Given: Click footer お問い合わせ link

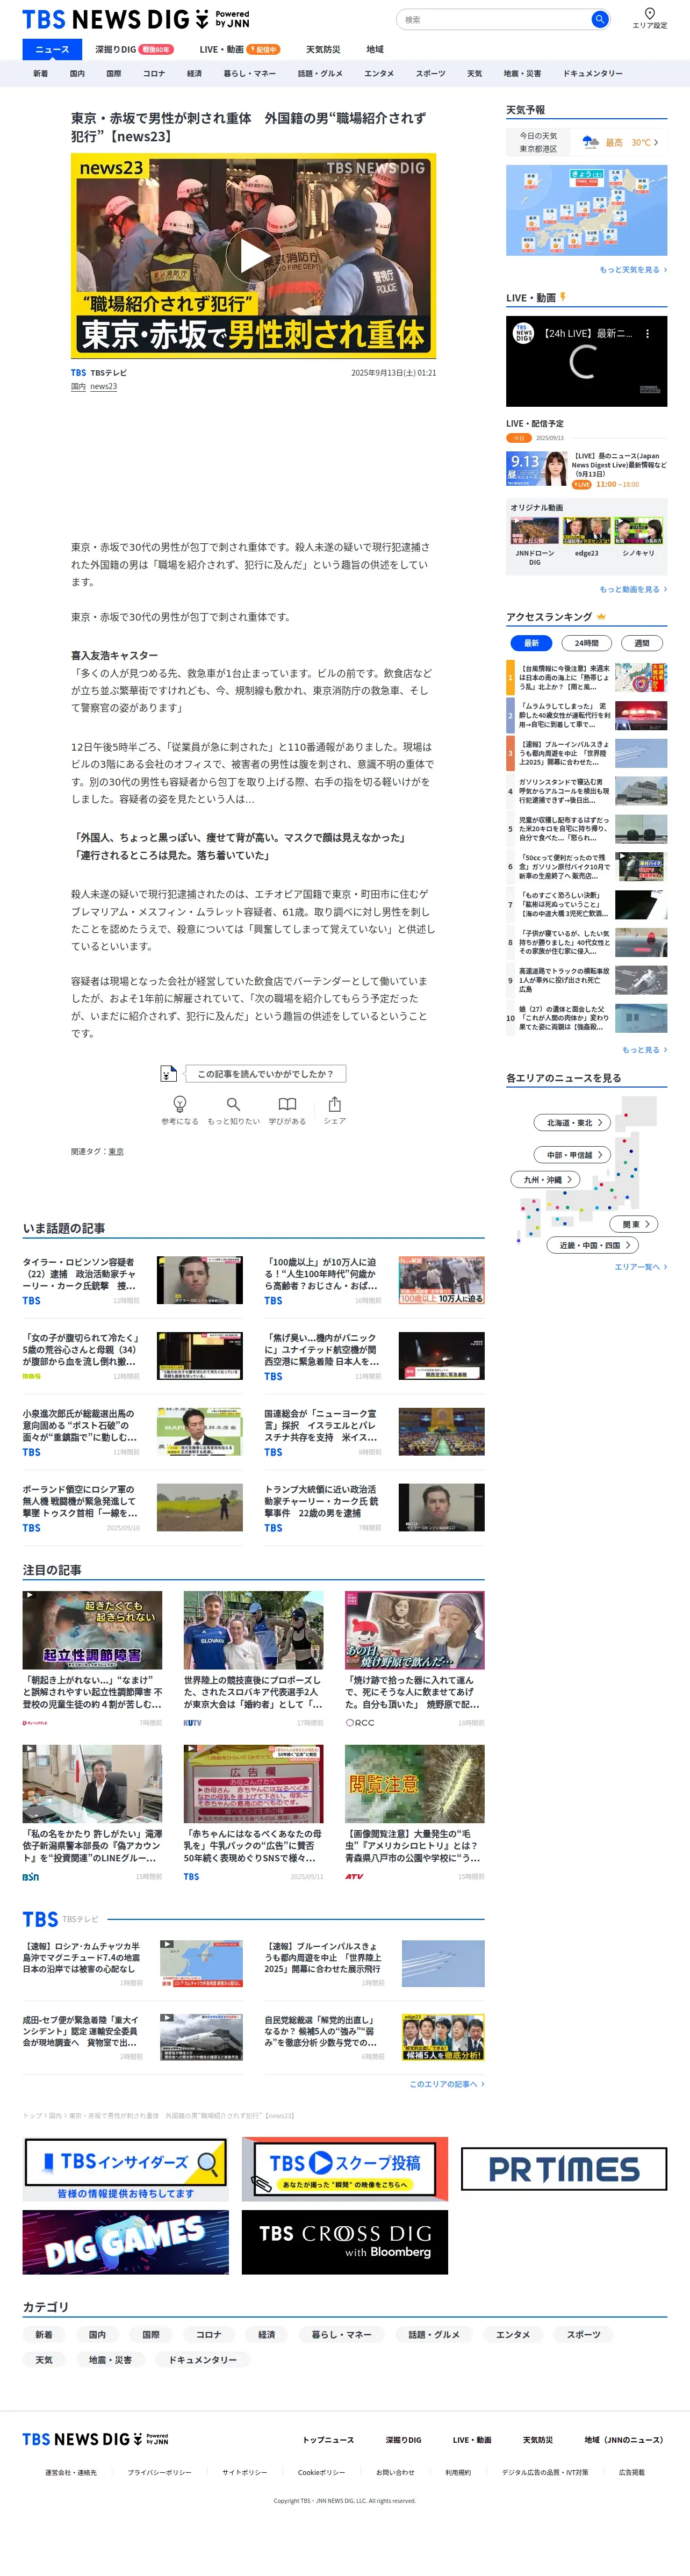Looking at the screenshot, I should [395, 2472].
